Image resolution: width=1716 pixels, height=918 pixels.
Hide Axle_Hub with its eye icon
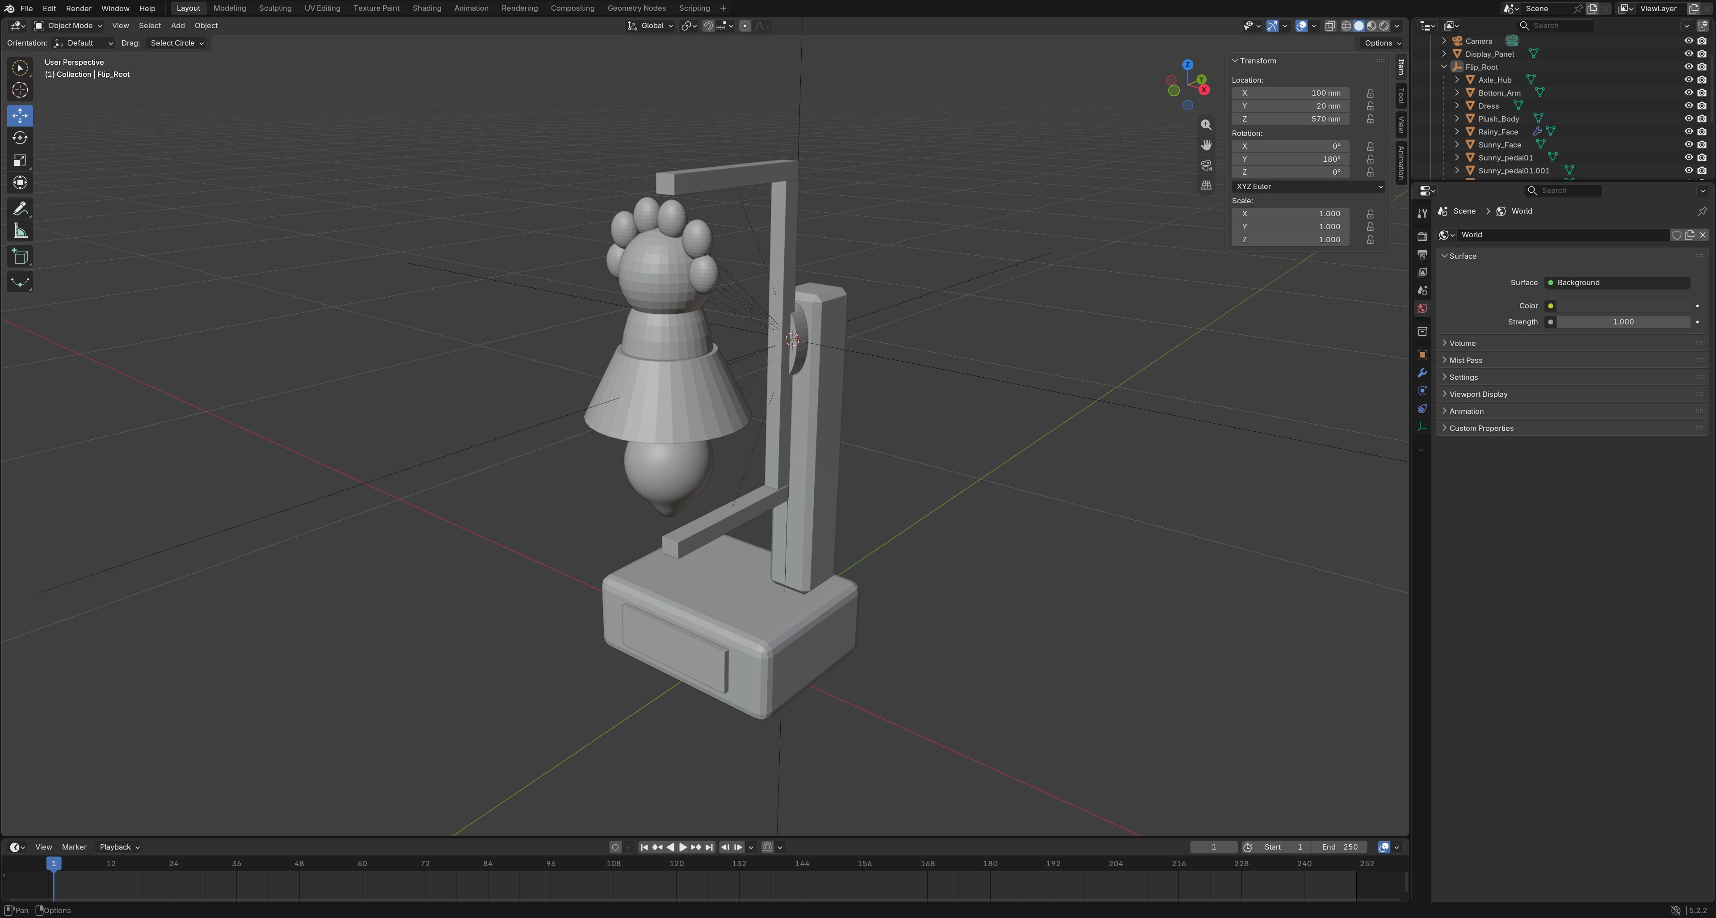pos(1688,80)
